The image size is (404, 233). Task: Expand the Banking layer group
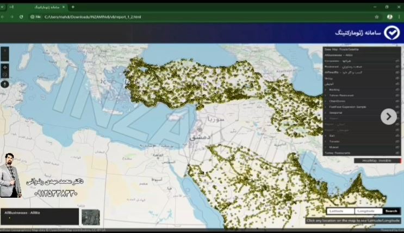coord(326,89)
